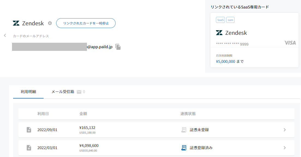Click the SaaS tag on card
Screen dimensions: 301x157
[x=220, y=20]
